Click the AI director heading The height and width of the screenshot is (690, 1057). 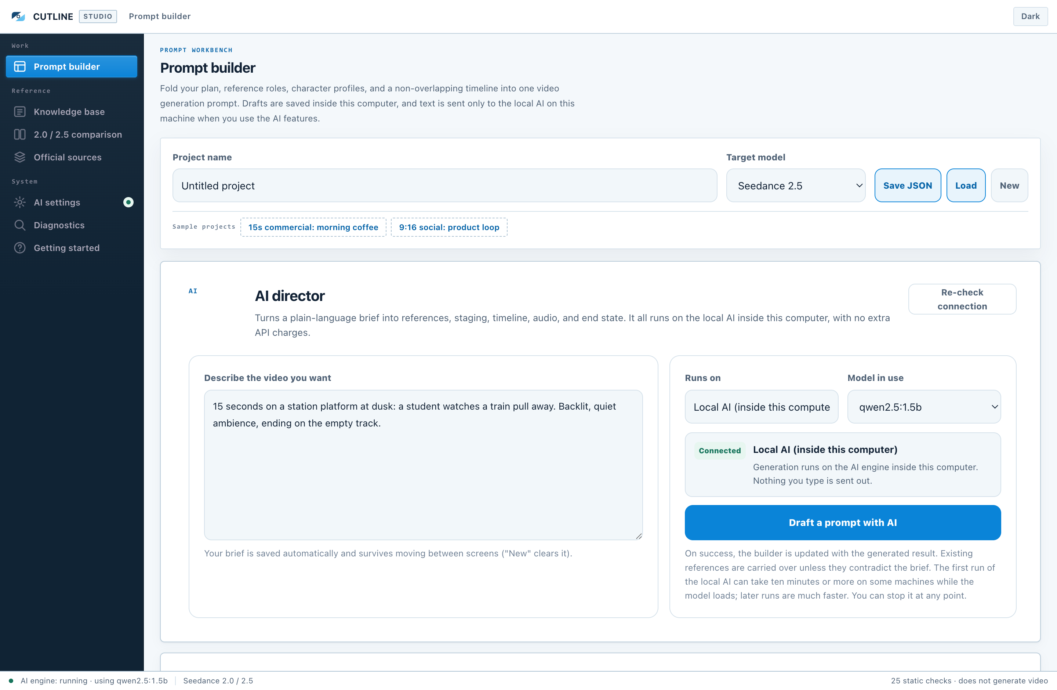pos(290,296)
